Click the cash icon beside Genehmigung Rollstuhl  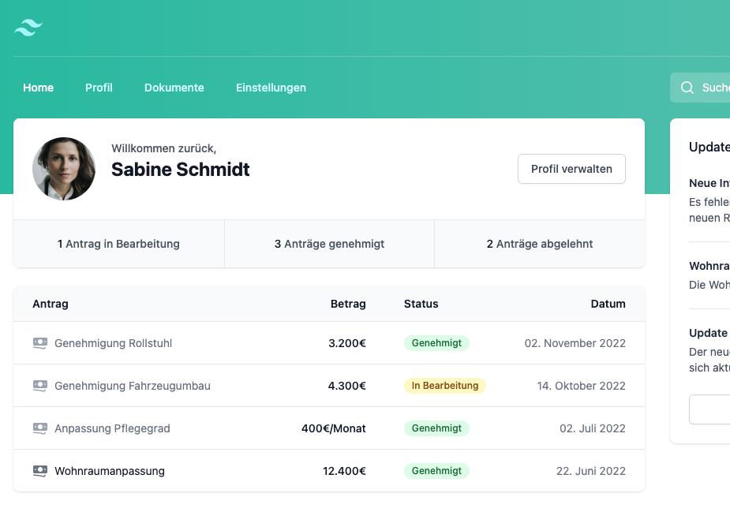40,343
